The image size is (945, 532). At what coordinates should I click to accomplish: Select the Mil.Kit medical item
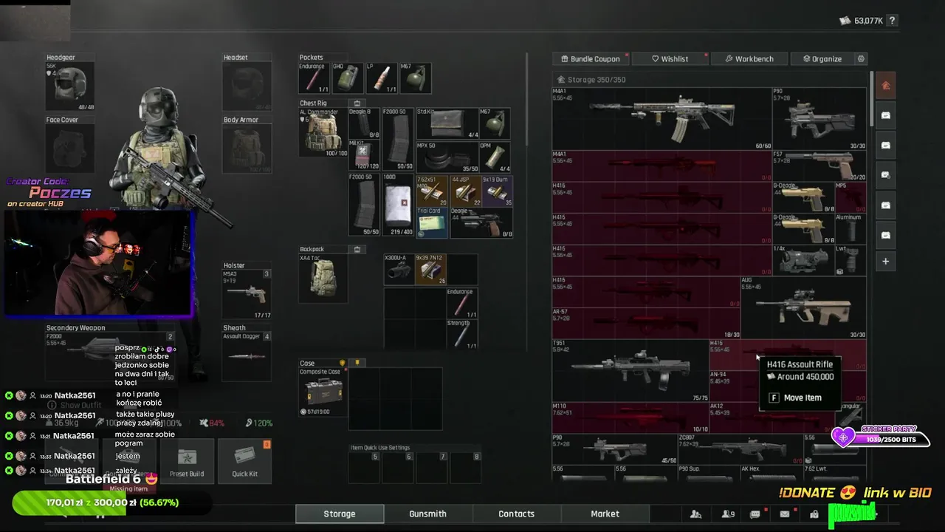tap(364, 156)
